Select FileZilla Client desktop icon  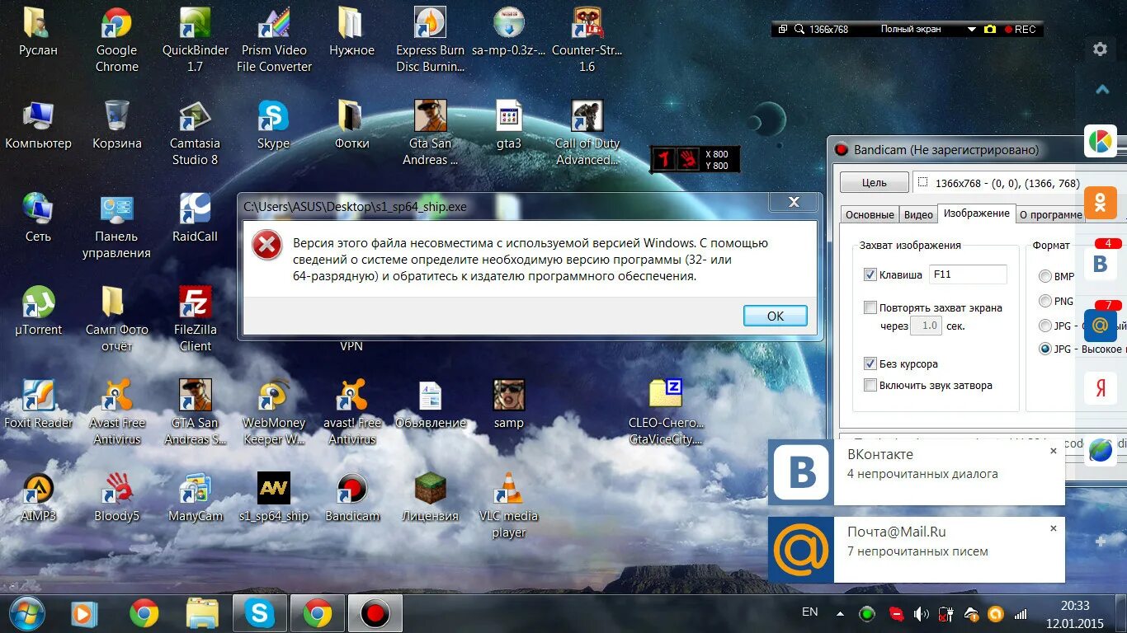[195, 319]
